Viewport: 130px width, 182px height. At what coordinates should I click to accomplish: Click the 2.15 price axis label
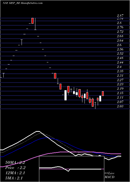pos(120,93)
